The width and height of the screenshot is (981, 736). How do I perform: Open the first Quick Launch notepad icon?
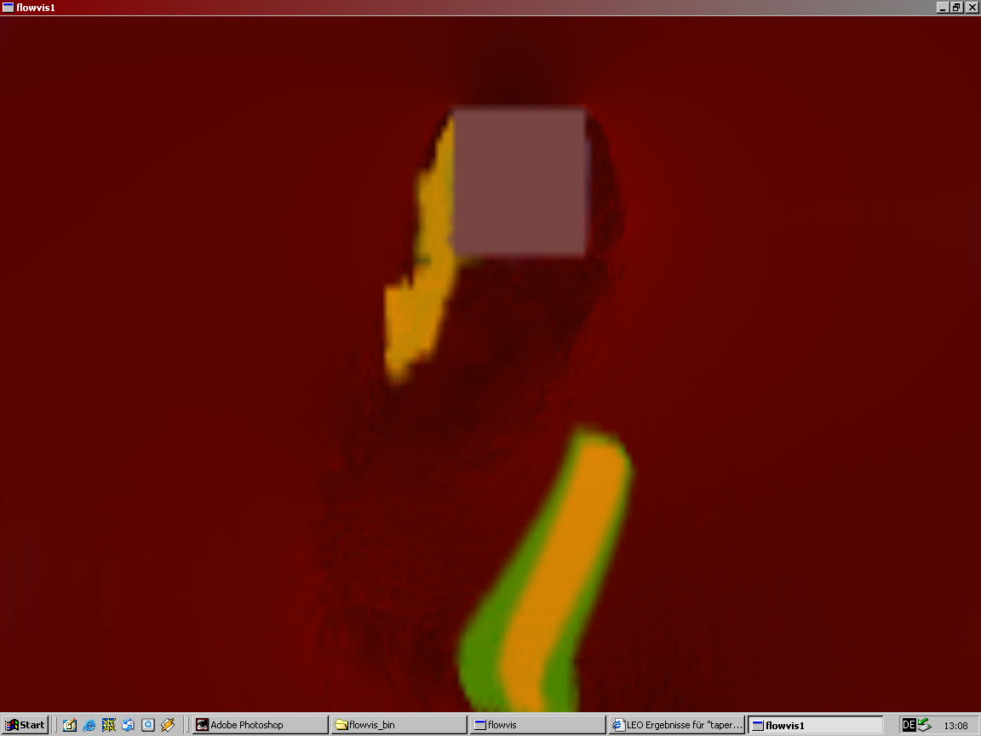pyautogui.click(x=70, y=725)
